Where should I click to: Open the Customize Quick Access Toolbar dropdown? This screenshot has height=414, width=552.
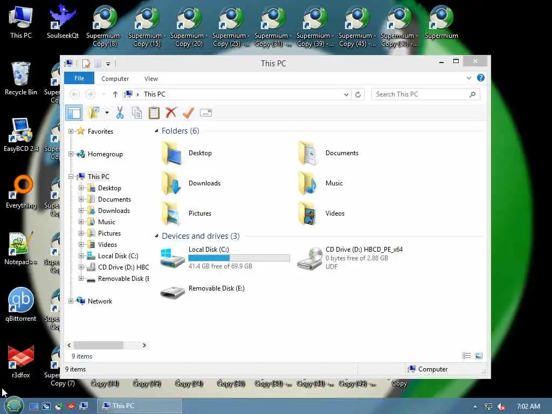point(108,64)
